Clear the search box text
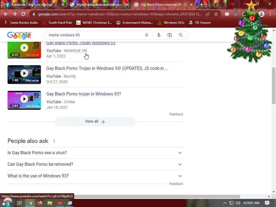The image size is (276, 207). 146,35
